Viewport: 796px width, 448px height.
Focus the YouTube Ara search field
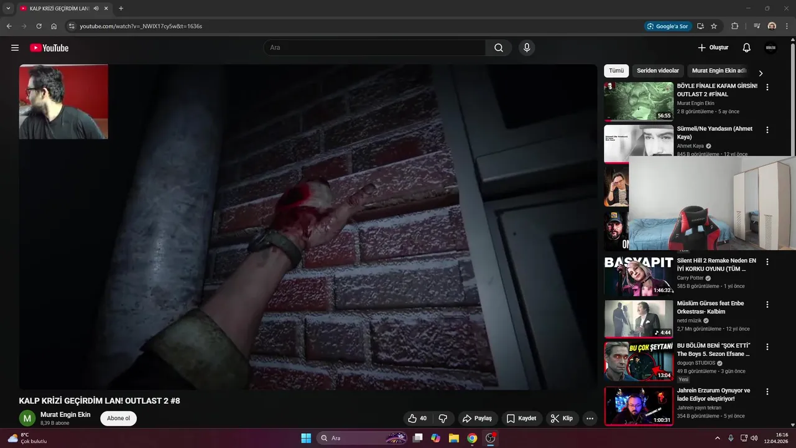375,48
